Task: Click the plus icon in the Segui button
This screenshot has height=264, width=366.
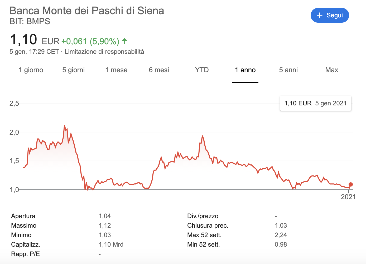Action: pyautogui.click(x=319, y=15)
